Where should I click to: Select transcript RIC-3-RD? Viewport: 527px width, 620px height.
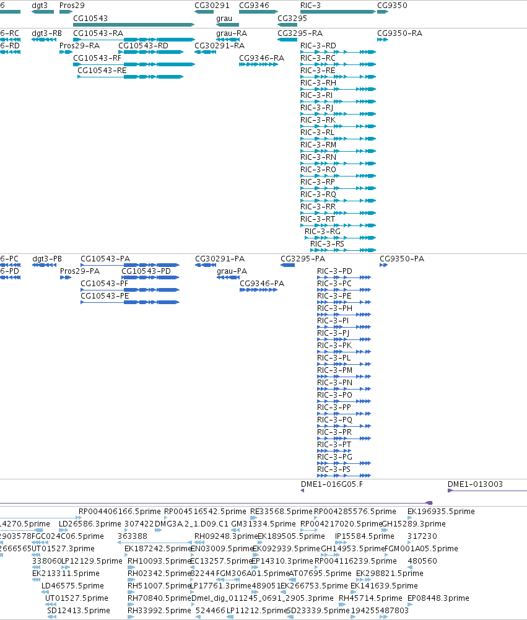pos(338,52)
